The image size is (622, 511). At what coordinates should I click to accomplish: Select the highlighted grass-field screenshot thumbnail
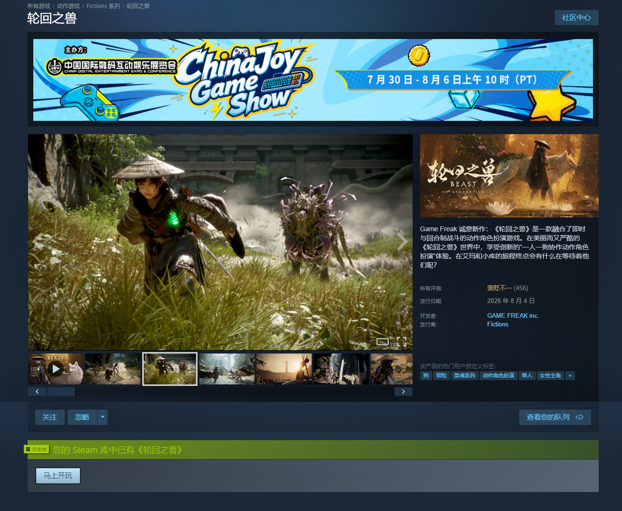[x=170, y=369]
